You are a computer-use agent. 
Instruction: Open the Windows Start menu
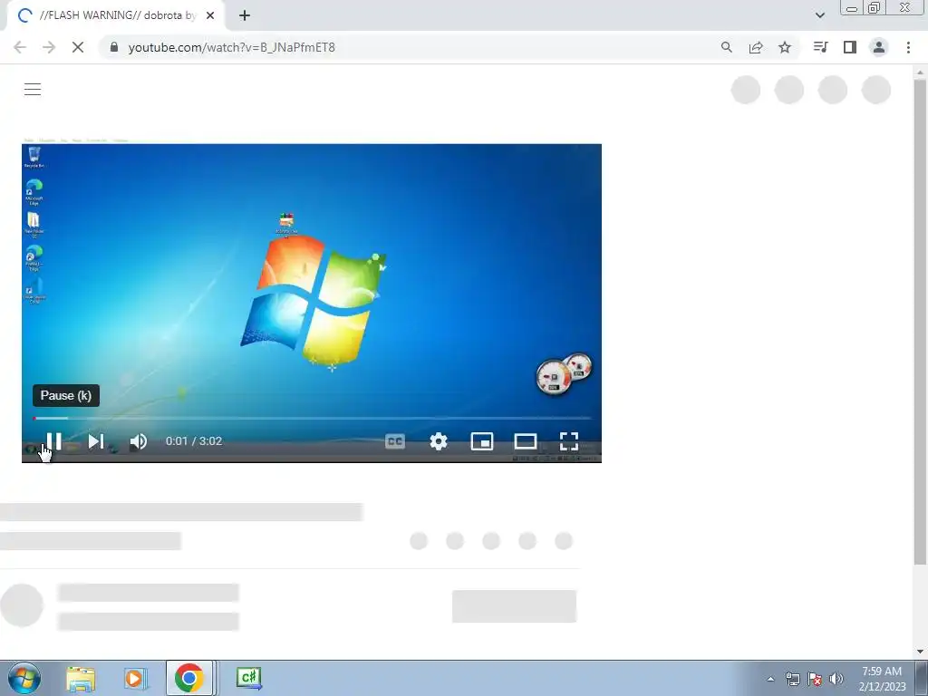point(24,678)
